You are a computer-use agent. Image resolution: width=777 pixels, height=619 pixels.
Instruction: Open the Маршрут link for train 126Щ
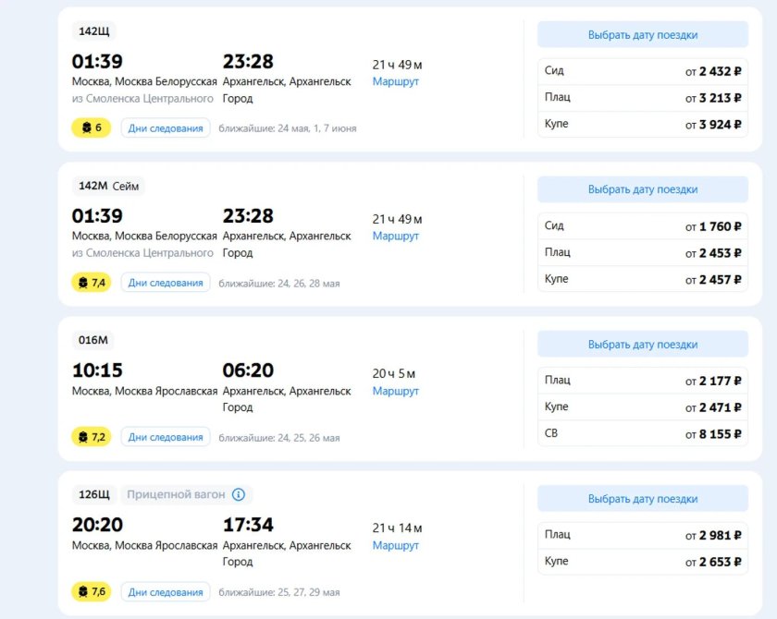(x=396, y=545)
